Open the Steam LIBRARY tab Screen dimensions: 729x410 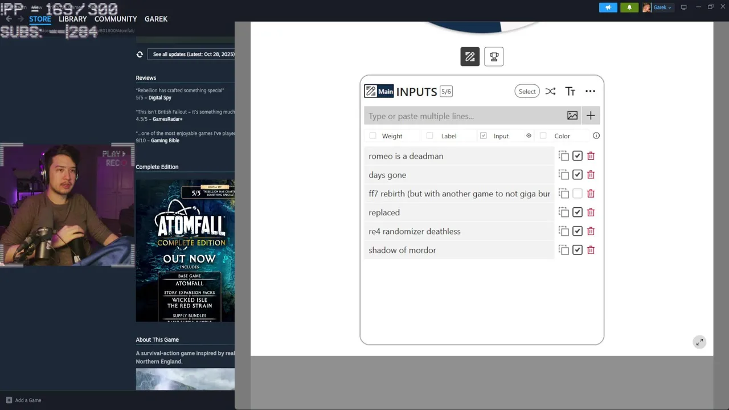click(73, 19)
